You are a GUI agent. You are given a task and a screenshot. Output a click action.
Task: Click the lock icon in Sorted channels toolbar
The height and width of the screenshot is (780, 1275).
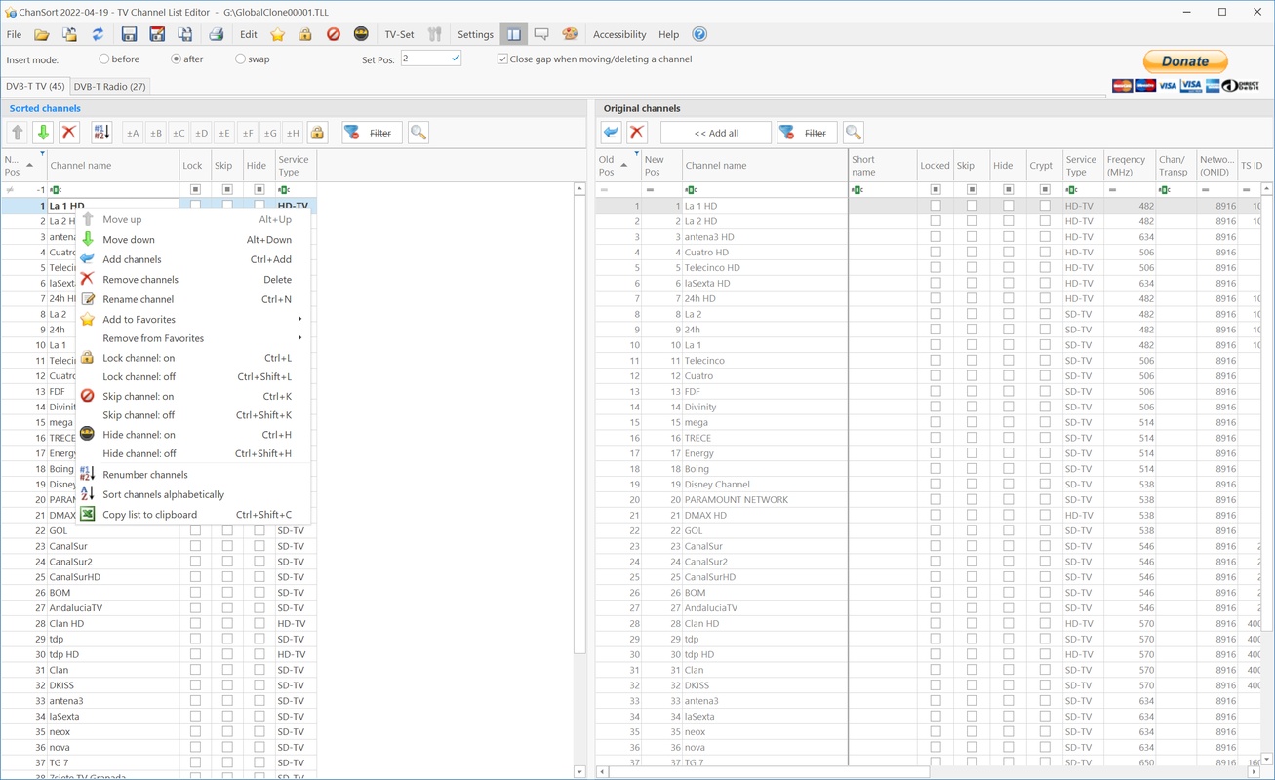[317, 133]
